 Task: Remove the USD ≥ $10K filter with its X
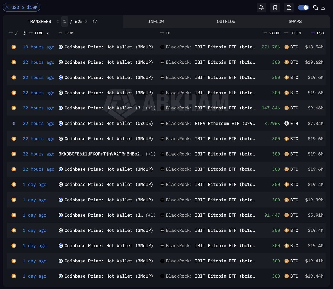[x=7, y=7]
